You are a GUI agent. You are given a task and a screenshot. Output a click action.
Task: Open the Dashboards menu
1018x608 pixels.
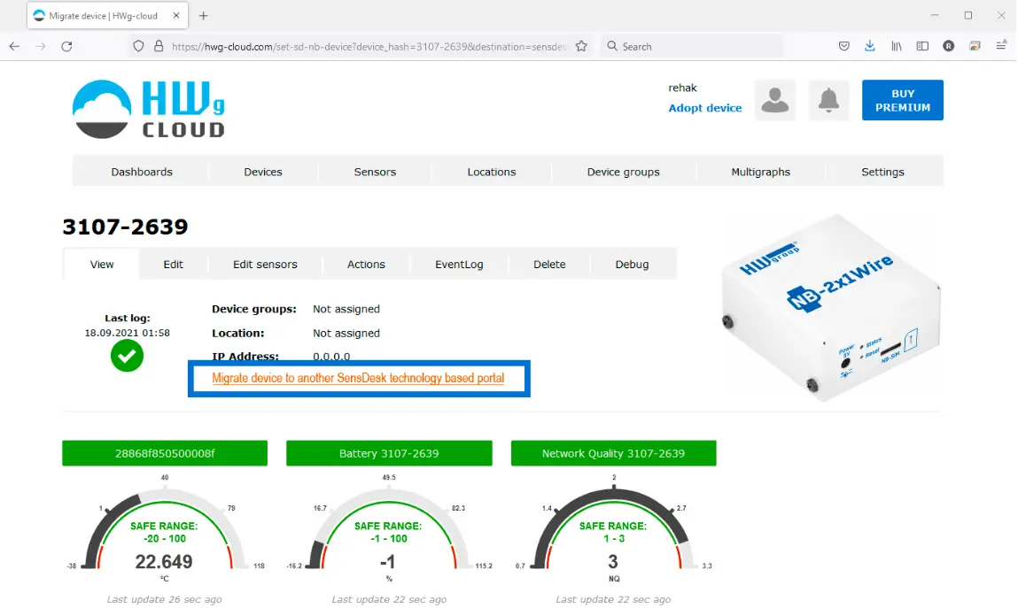(x=142, y=172)
